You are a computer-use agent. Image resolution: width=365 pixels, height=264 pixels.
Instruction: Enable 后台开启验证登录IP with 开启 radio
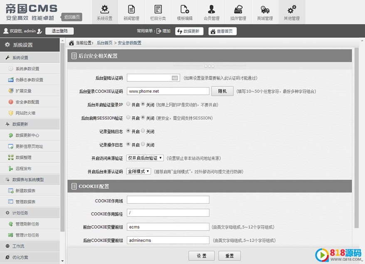click(128, 104)
